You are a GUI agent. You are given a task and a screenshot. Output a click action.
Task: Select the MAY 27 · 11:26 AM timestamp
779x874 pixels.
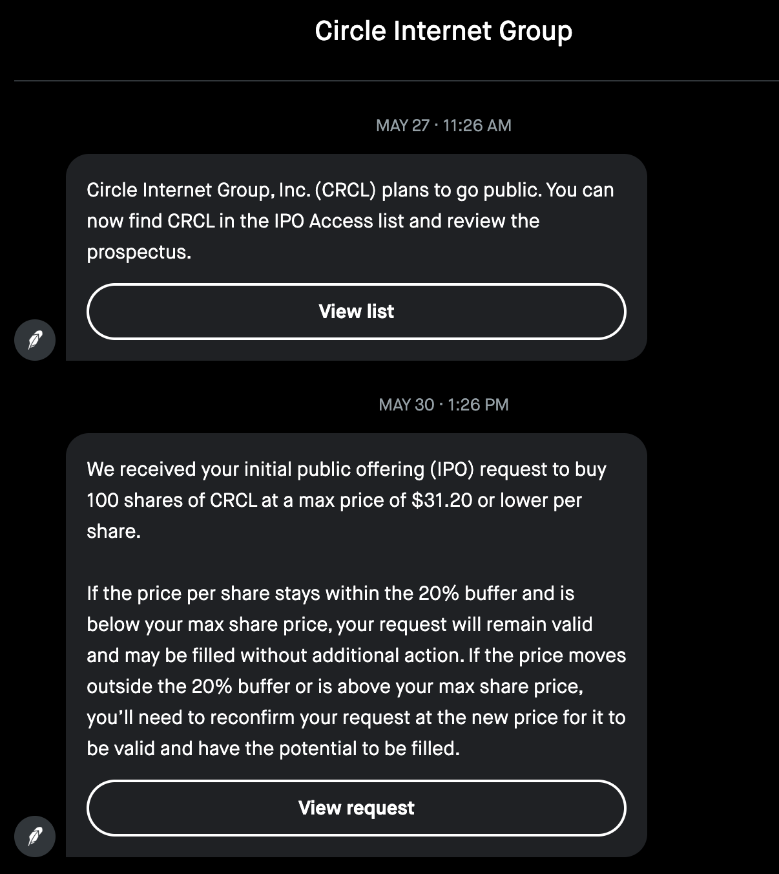(x=443, y=125)
